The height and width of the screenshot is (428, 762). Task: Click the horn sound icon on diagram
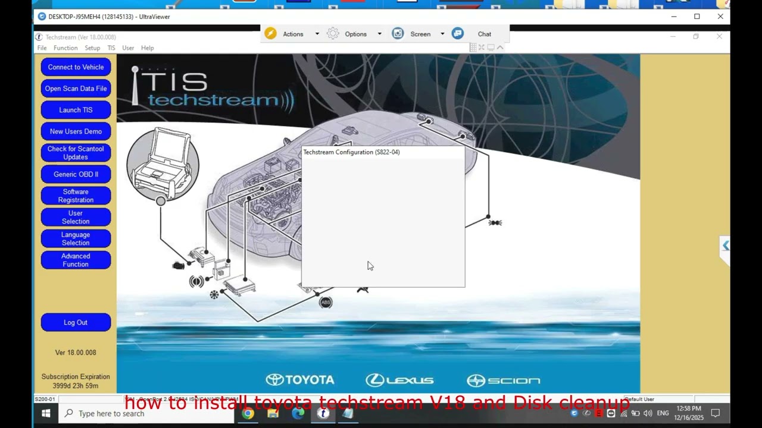196,281
